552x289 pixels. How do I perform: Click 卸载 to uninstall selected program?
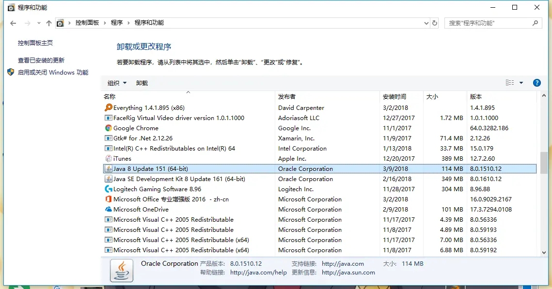click(142, 83)
